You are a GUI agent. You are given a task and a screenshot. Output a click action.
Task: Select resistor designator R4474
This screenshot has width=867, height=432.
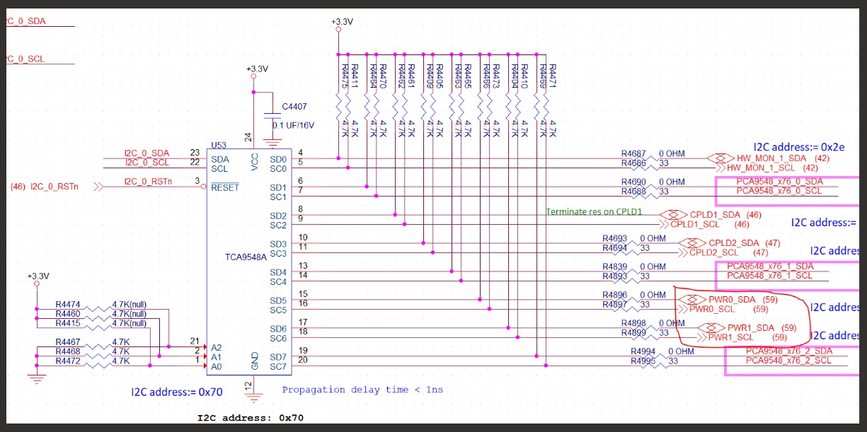68,304
